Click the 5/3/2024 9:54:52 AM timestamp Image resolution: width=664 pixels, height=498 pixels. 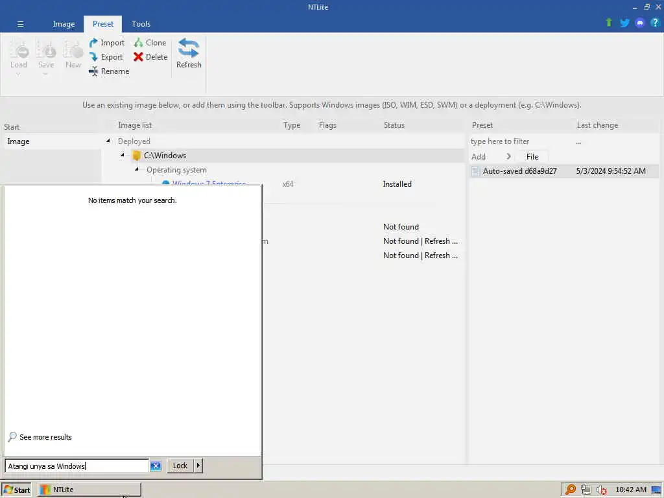(x=611, y=171)
